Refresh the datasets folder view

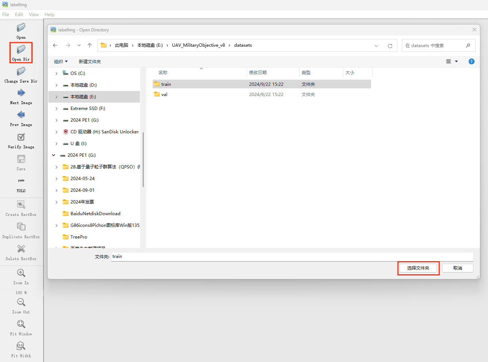coord(390,46)
